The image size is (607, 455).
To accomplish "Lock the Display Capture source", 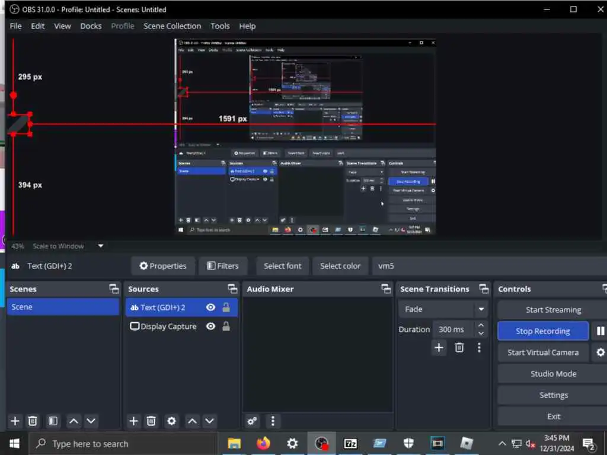I will coord(226,326).
